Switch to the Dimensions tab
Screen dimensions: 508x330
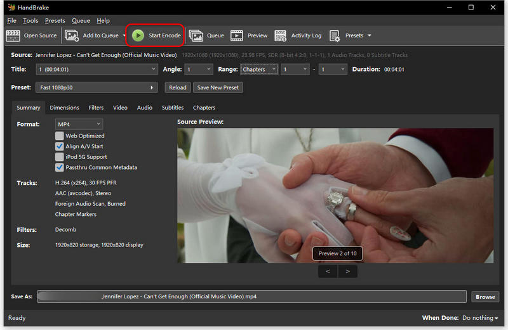[x=64, y=108]
